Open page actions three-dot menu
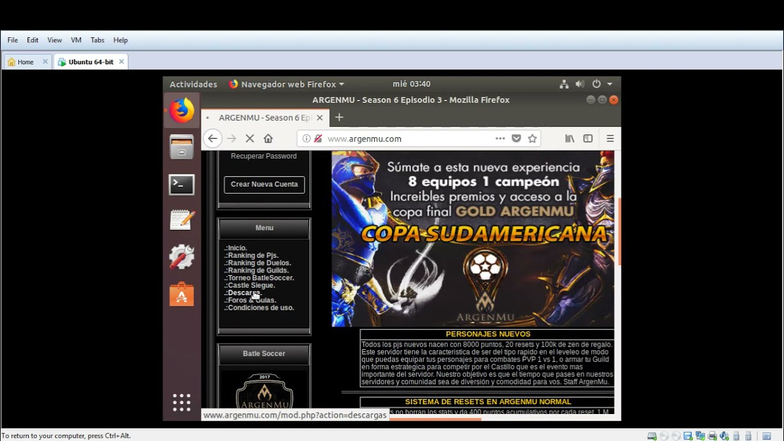The width and height of the screenshot is (784, 441). click(x=500, y=138)
